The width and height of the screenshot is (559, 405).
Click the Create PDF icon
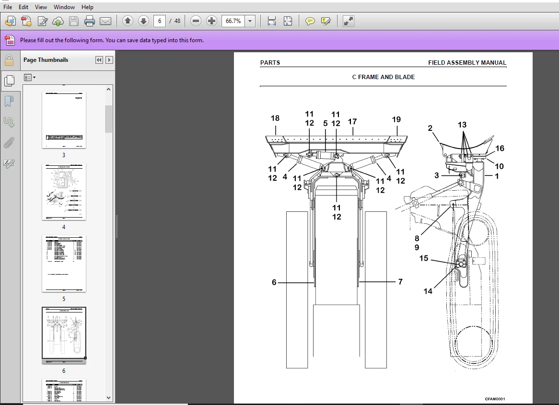point(26,22)
